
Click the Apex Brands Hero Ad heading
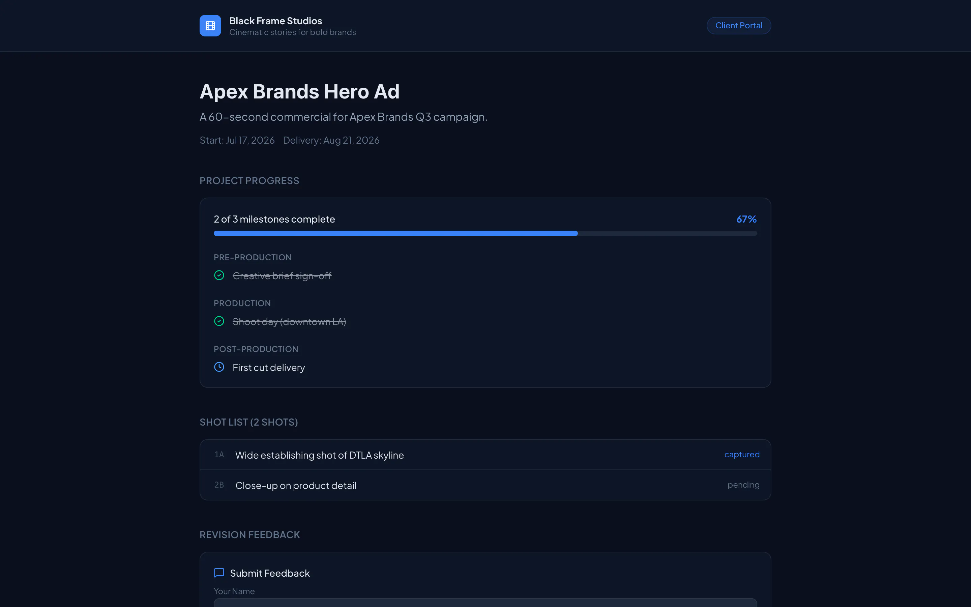tap(300, 91)
